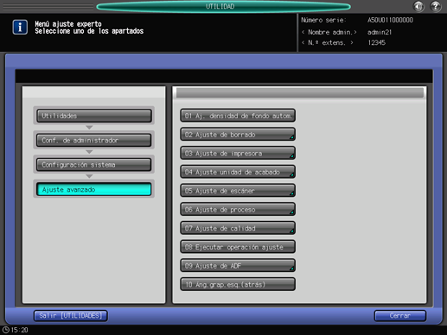
Task: Open 09 Ajuste de ADF submenu
Action: [238, 266]
